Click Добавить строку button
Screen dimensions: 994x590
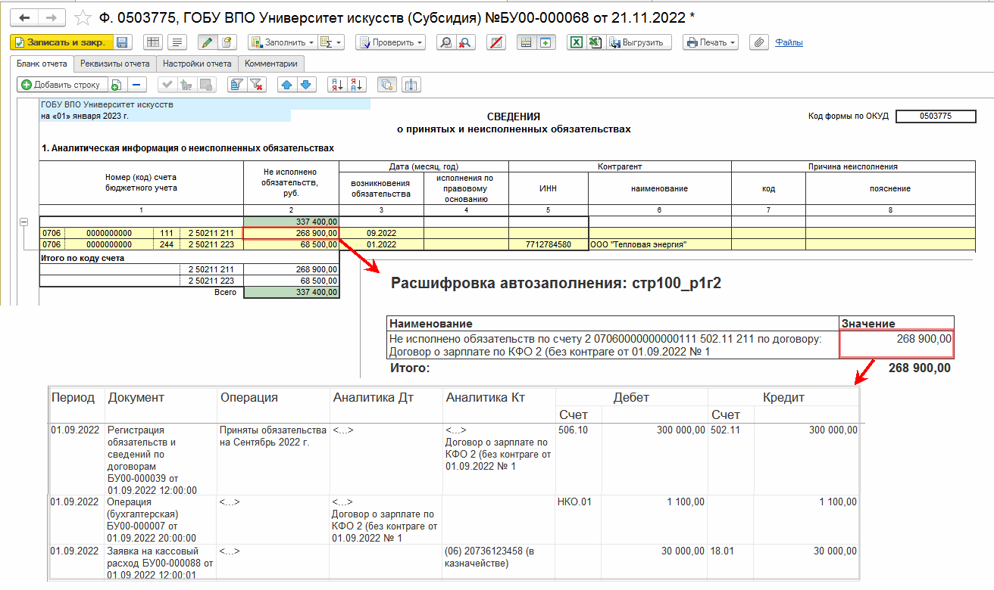click(61, 85)
